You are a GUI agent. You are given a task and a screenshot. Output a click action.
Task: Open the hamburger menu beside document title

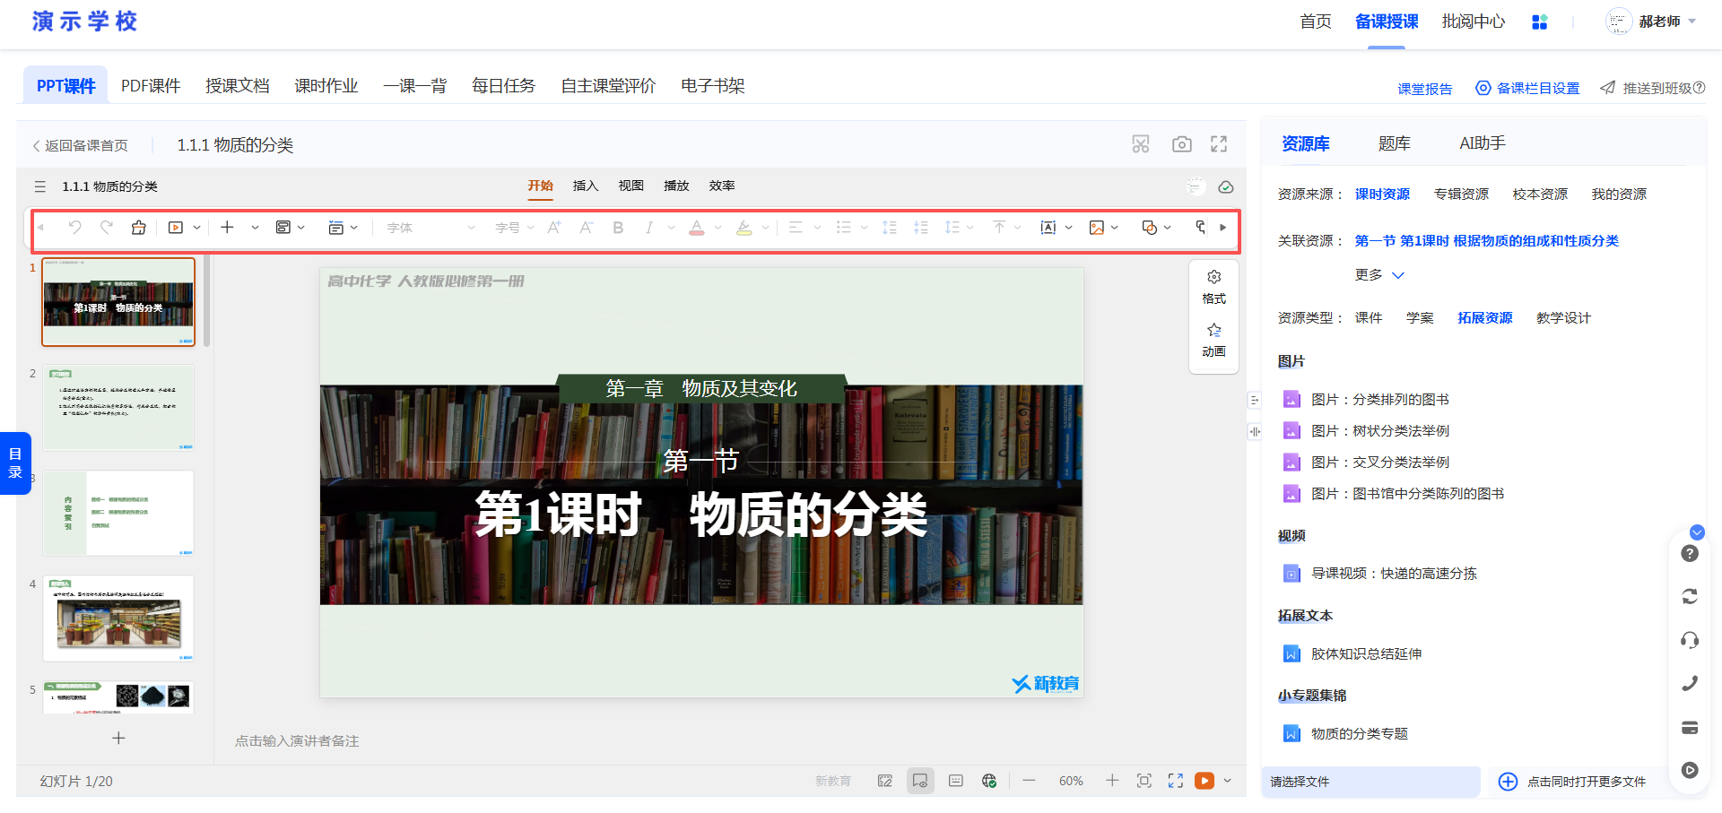coord(39,186)
